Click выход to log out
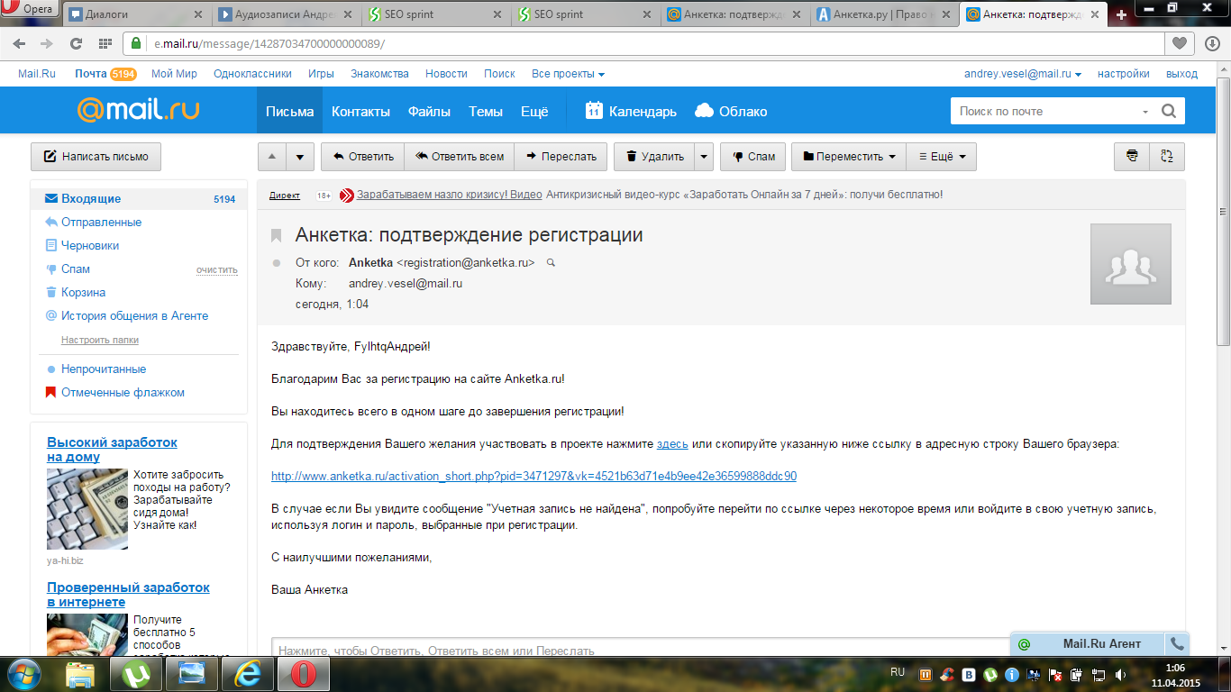The width and height of the screenshot is (1231, 692). [1181, 74]
